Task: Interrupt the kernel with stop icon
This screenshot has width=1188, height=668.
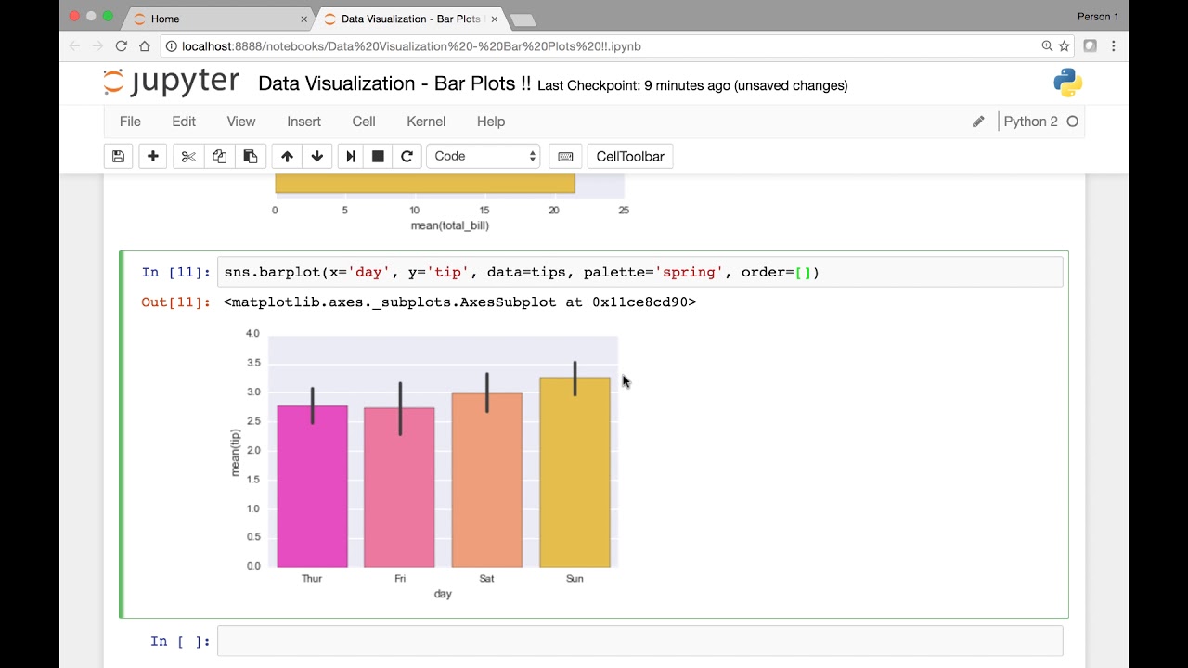Action: [378, 156]
